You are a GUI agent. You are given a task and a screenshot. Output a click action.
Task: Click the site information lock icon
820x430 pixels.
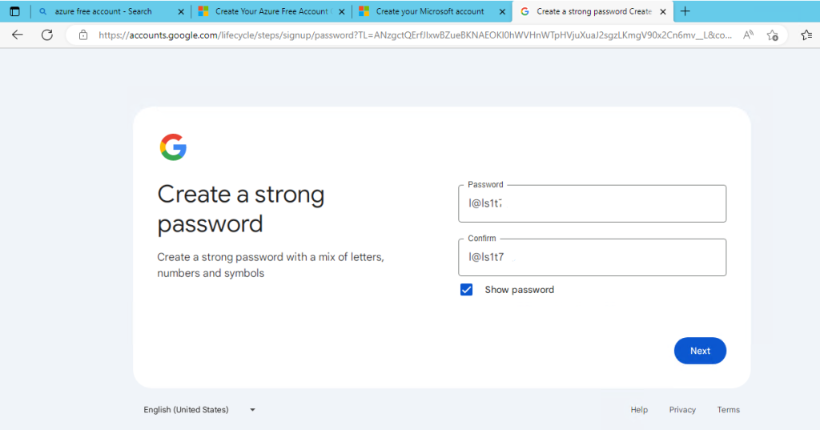[82, 35]
